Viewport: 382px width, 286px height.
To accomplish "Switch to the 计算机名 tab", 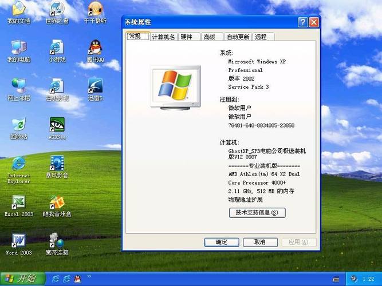I will coord(163,37).
